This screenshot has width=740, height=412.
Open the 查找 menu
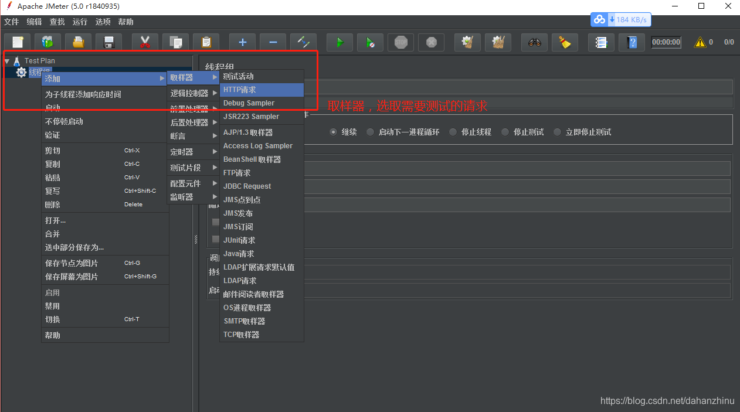tap(57, 22)
